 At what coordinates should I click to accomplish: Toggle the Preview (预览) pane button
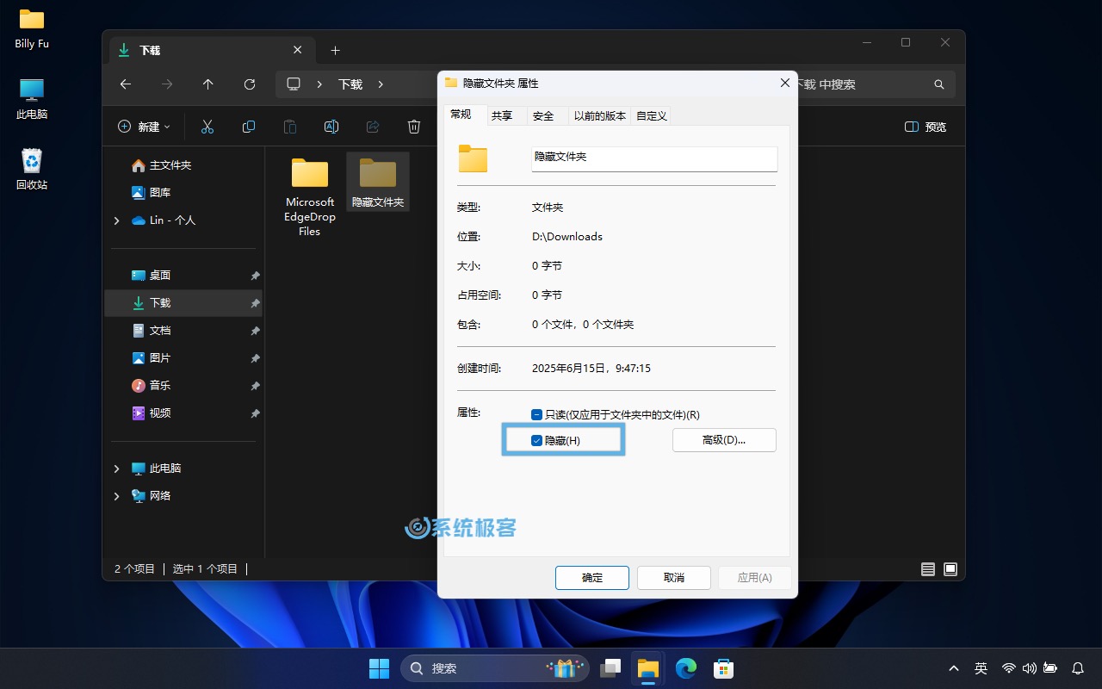pyautogui.click(x=926, y=127)
